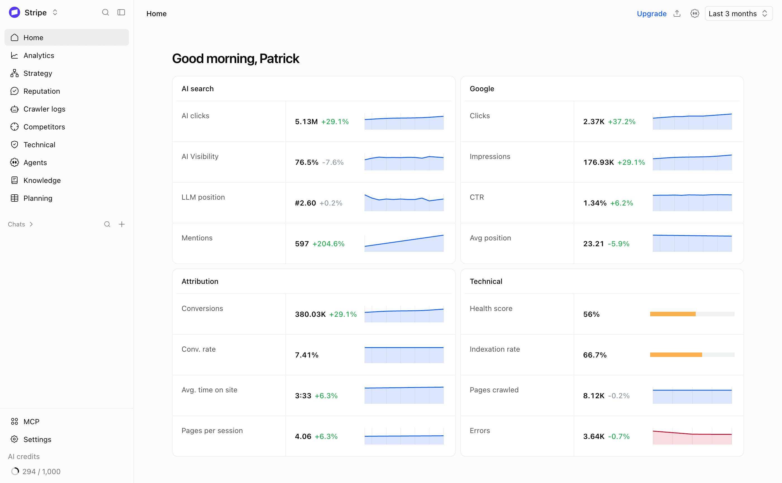This screenshot has height=483, width=782.
Task: Click the Conversions value 380.03K
Action: [x=310, y=314]
